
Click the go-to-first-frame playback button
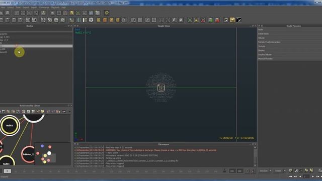(x=290, y=176)
